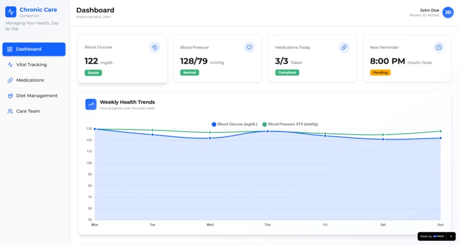
Task: Click the Chronic Care brand name
Action: [38, 10]
